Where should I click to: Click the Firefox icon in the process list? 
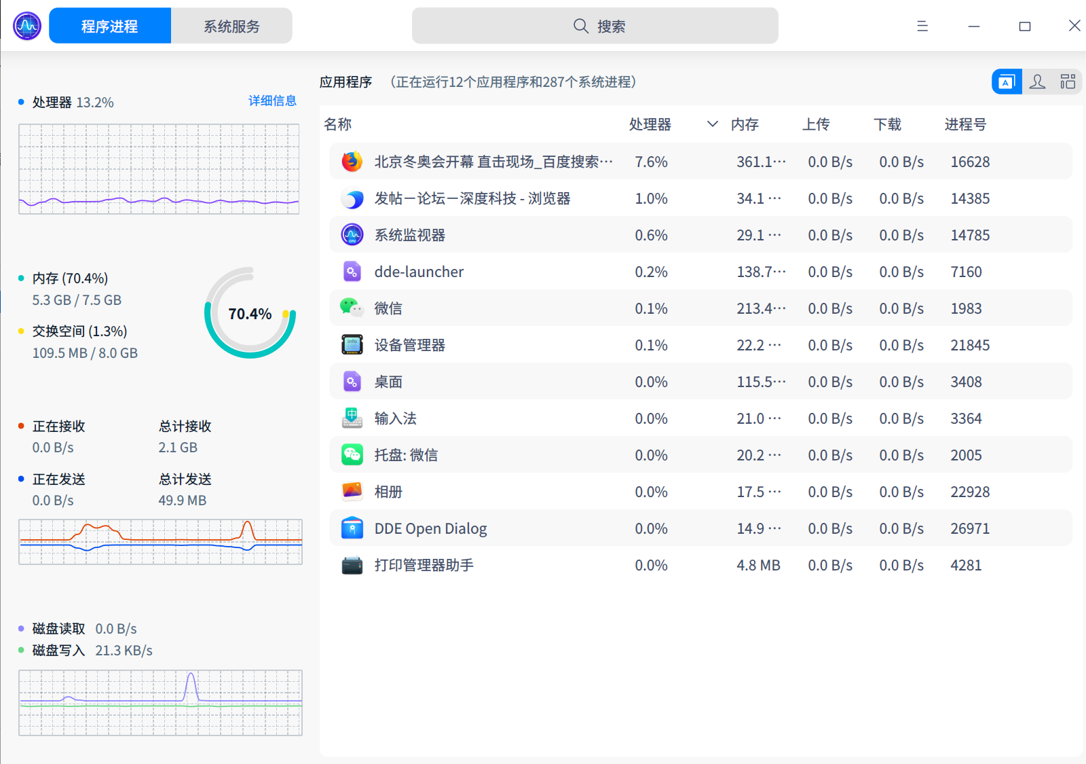[352, 162]
